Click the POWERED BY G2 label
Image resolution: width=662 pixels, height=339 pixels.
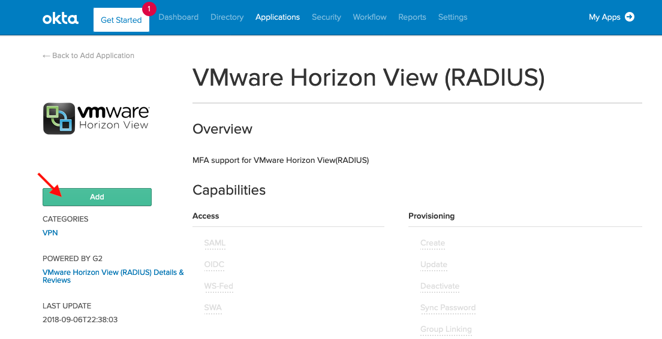point(73,259)
